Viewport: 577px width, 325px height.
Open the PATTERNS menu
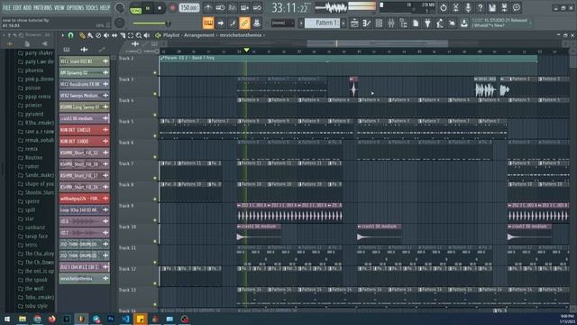pos(43,7)
